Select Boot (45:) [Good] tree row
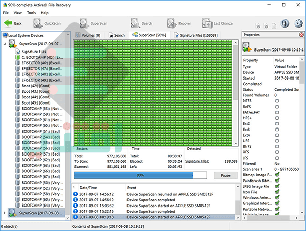 pos(33,103)
